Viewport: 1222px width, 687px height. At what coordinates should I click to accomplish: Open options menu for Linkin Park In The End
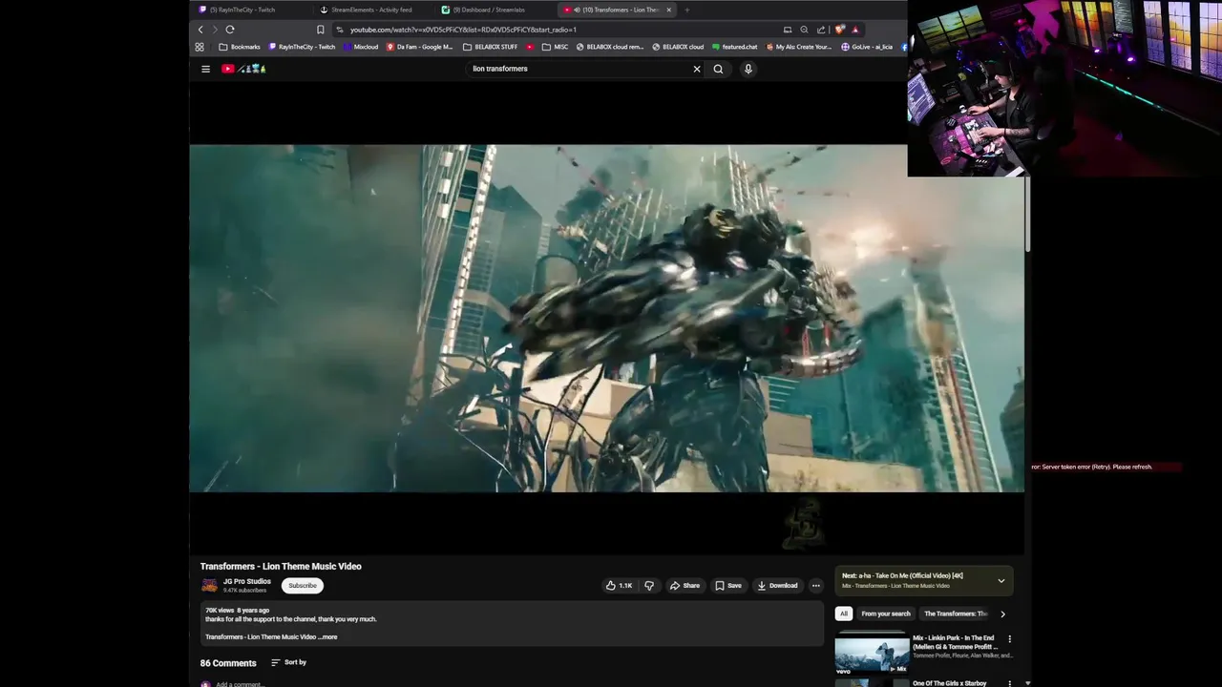click(x=1009, y=639)
